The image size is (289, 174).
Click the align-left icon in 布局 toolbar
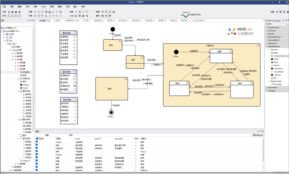coord(35,16)
